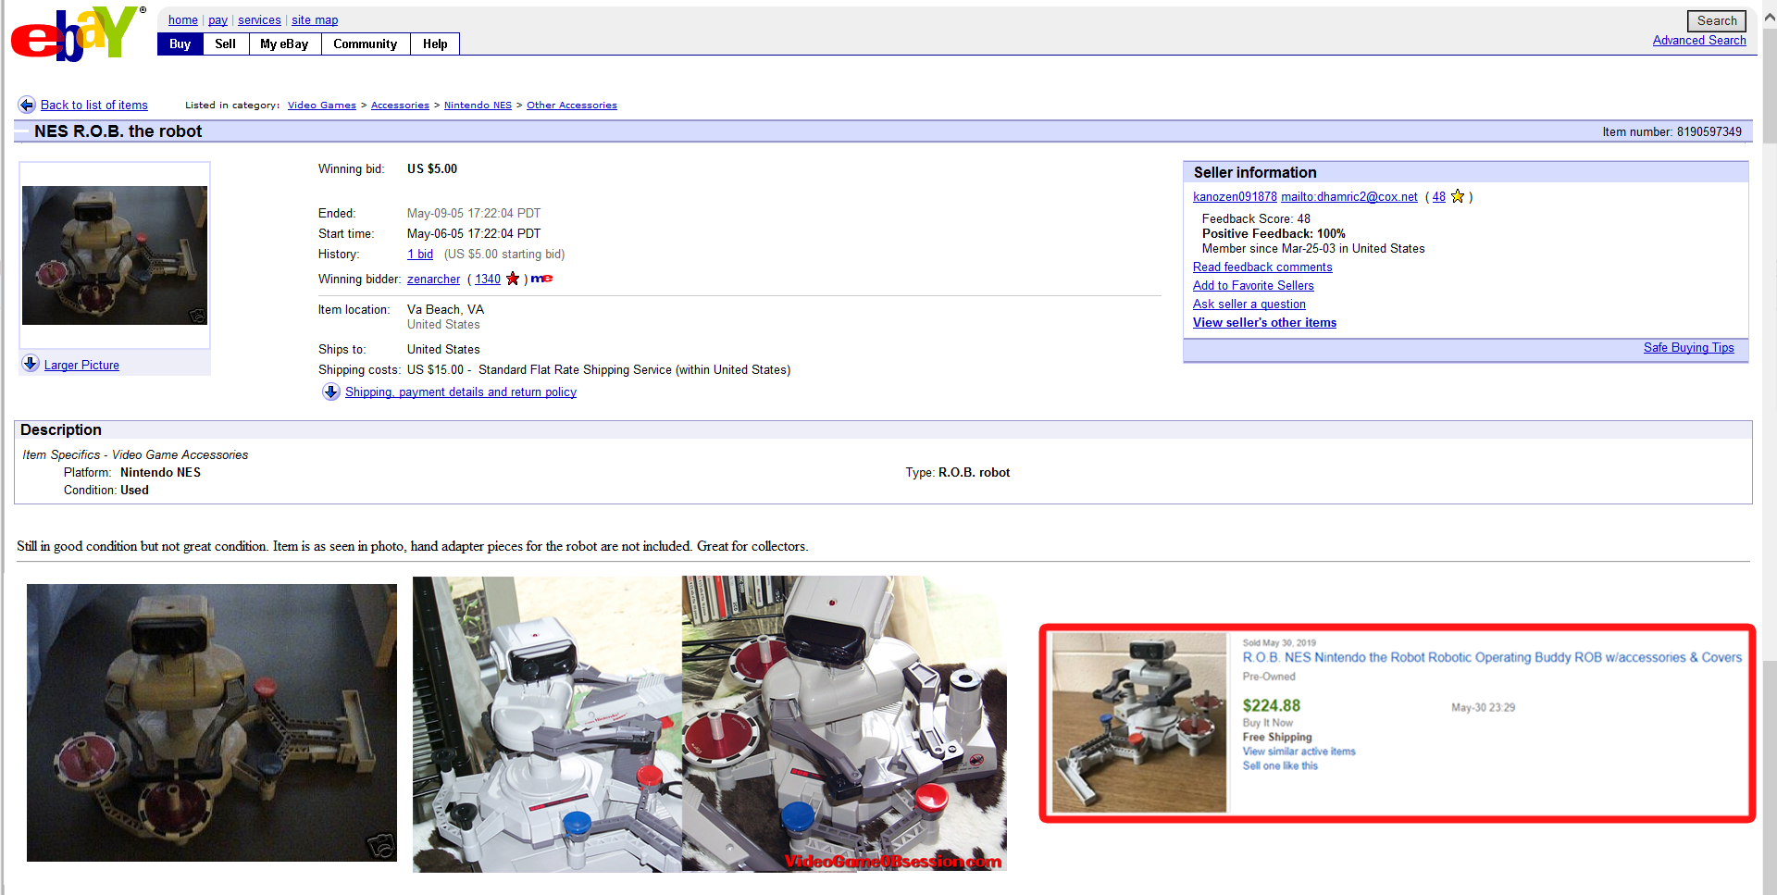Screen dimensions: 1777x895
Task: Click the yellow feedback star next to seller score
Action: click(x=1458, y=196)
